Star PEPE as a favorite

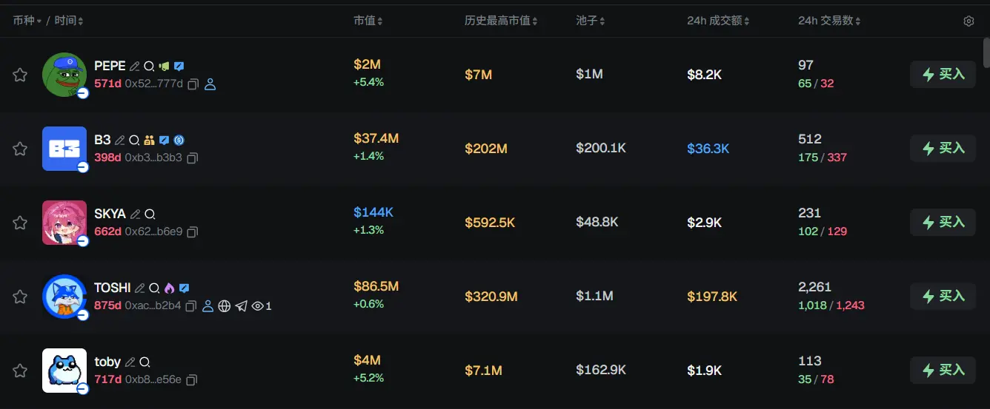pyautogui.click(x=20, y=75)
